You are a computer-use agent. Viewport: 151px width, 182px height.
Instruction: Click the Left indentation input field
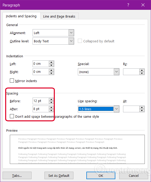pos(41,64)
